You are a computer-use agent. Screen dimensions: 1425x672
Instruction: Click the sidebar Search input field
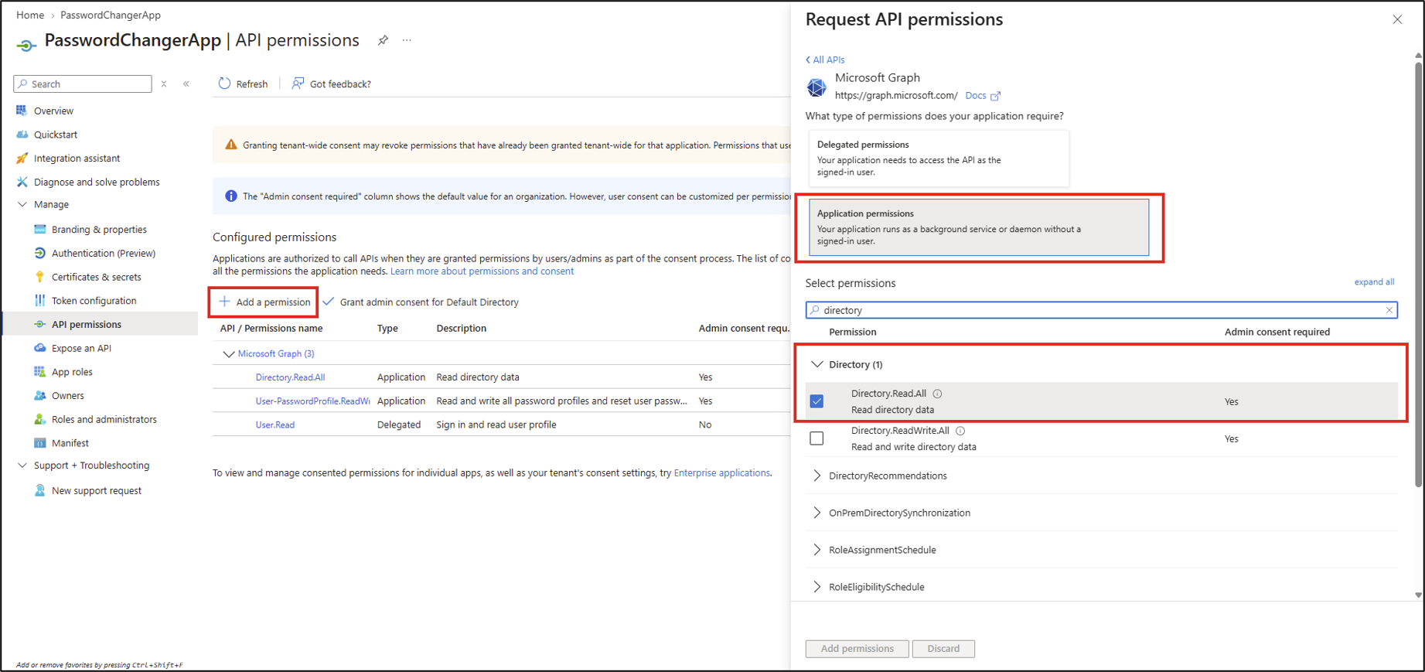coord(83,84)
